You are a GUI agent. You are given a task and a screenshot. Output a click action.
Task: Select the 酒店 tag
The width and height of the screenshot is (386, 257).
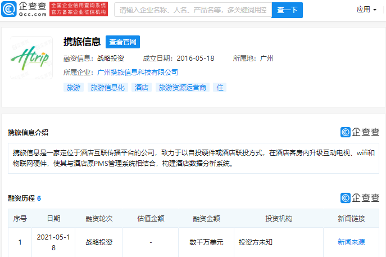coord(142,88)
